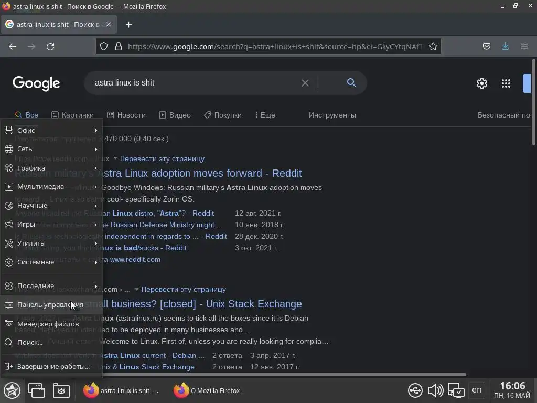
Task: Expand the Игры submenu
Action: (x=51, y=224)
